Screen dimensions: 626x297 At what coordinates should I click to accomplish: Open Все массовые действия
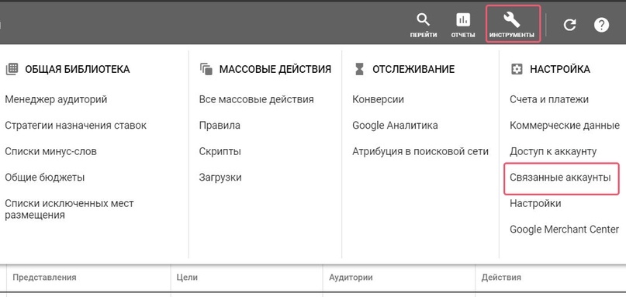click(256, 99)
